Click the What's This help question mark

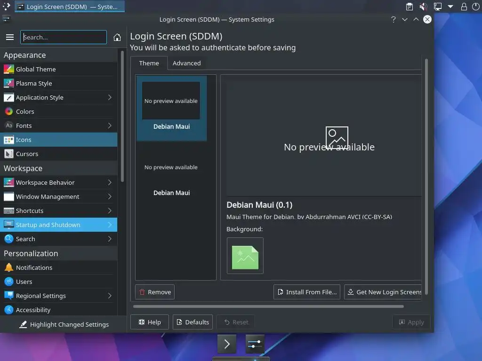[x=394, y=19]
